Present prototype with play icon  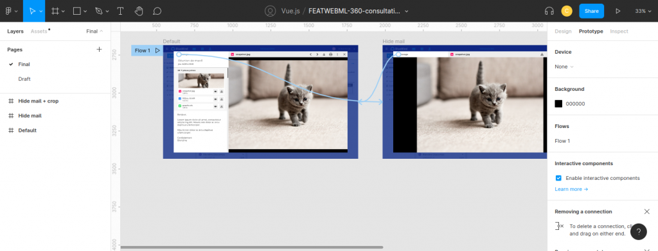(x=618, y=11)
